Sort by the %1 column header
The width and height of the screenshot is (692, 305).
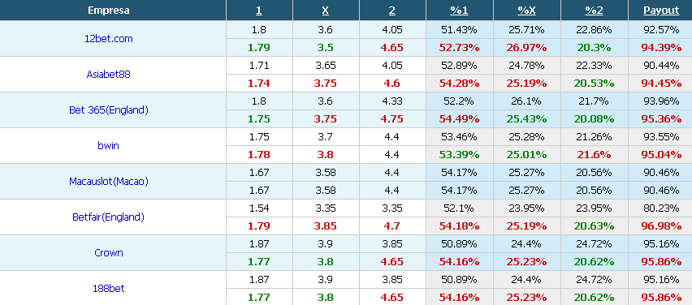point(459,11)
